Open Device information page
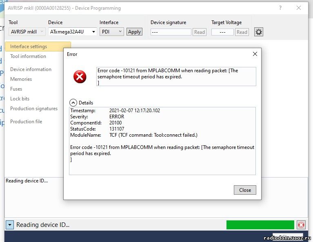 31,69
